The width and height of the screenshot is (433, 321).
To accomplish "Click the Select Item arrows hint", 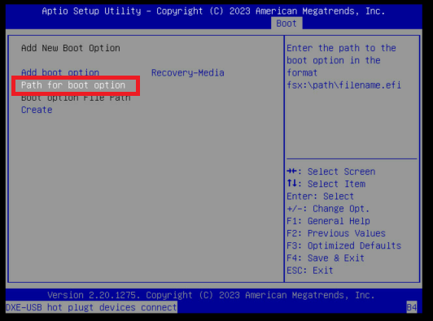I will [x=326, y=184].
